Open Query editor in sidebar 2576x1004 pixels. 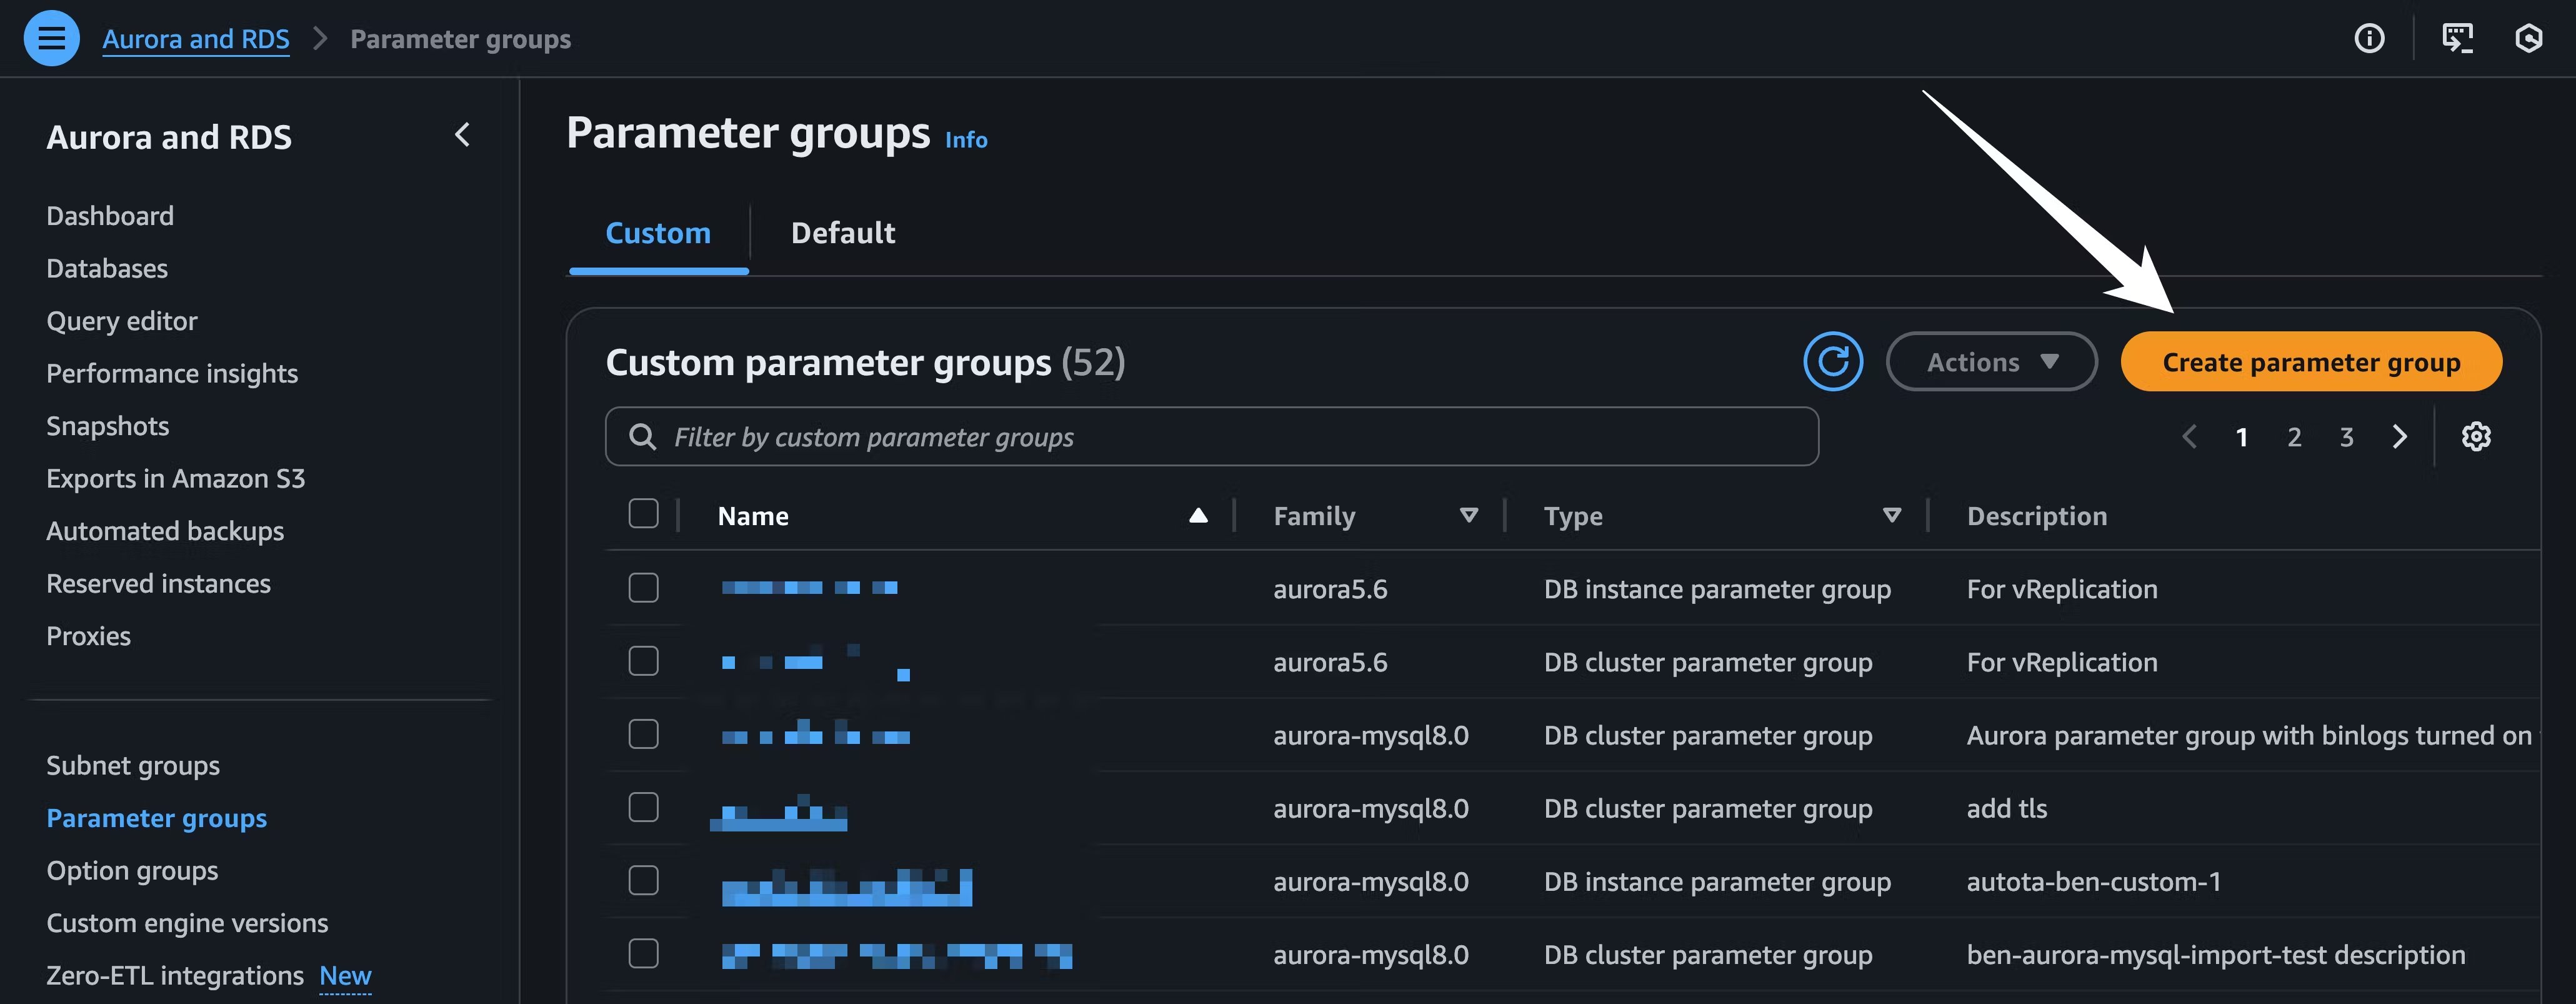pos(122,321)
